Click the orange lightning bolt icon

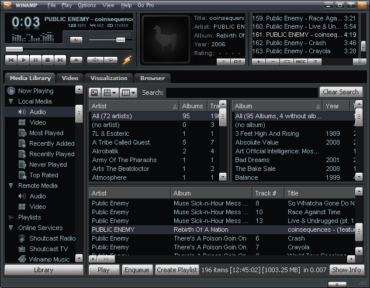(x=127, y=60)
